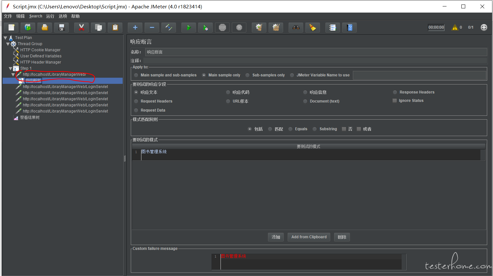Click Start no pauses icon
The width and height of the screenshot is (493, 276).
(206, 27)
